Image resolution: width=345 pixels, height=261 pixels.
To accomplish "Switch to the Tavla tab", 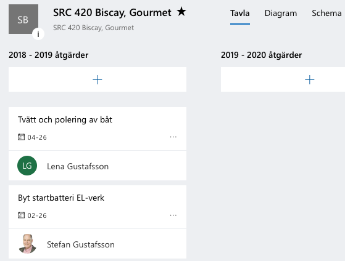I will 240,13.
